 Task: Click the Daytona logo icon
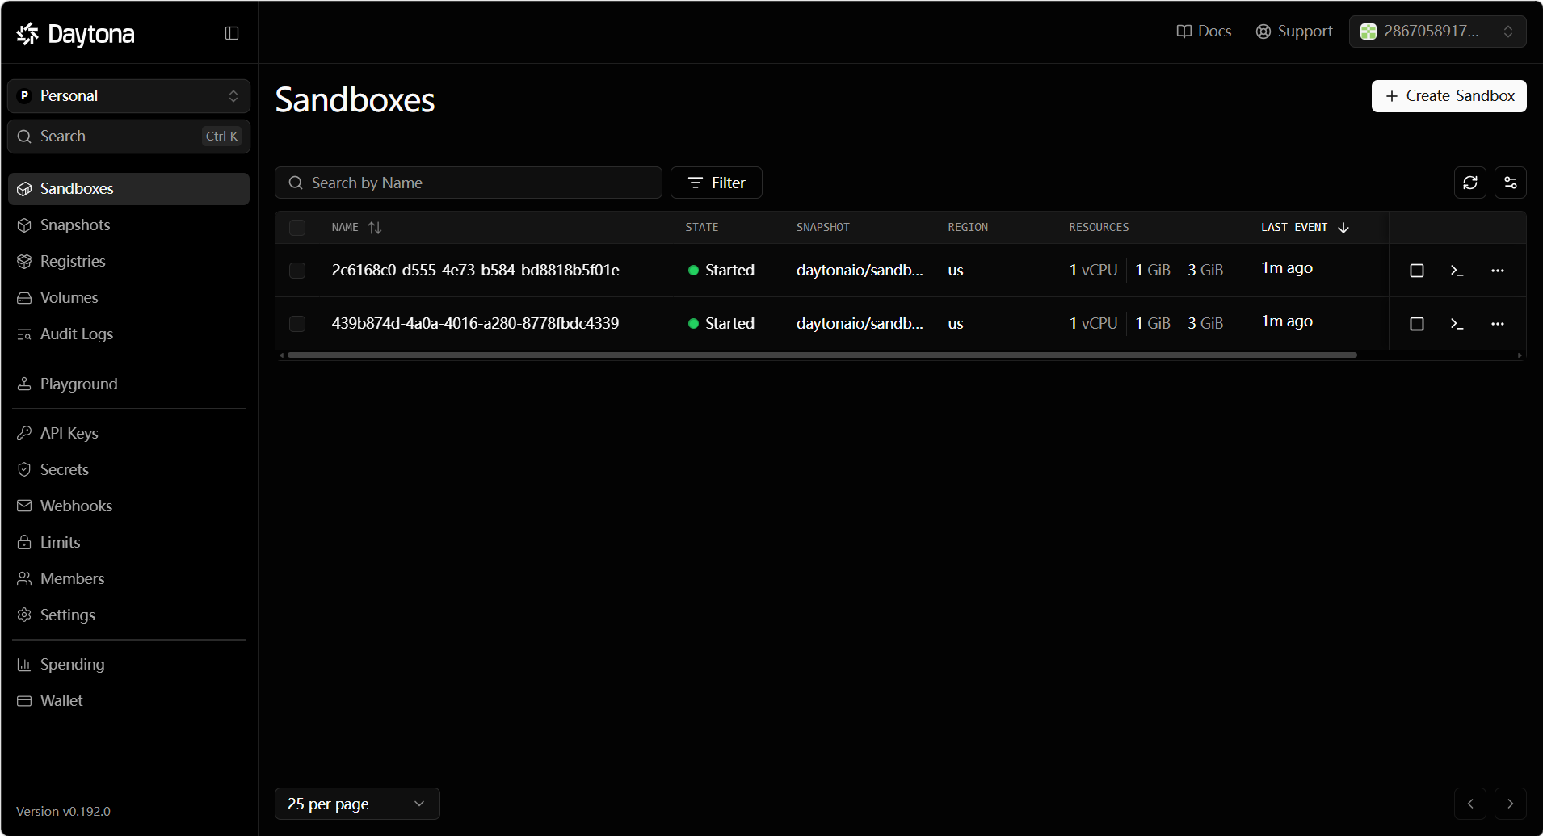pyautogui.click(x=27, y=33)
